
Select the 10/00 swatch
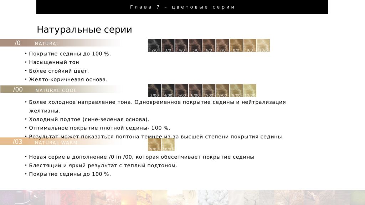point(250,91)
